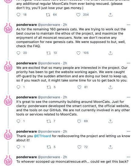
Task: Open more options on 'We are excited' tweet
Action: 129,63
